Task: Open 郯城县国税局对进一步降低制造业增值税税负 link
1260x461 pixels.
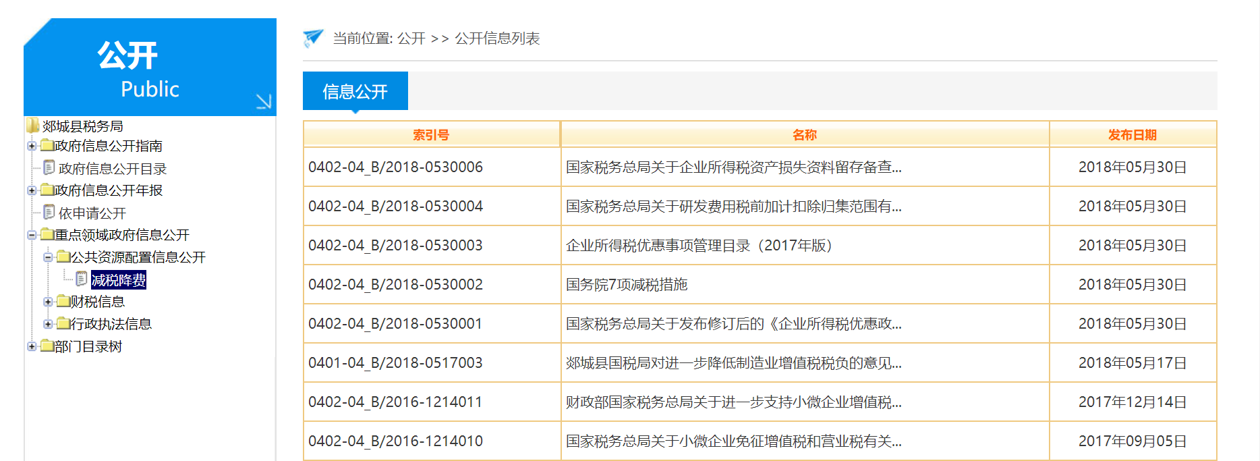Action: coord(734,362)
